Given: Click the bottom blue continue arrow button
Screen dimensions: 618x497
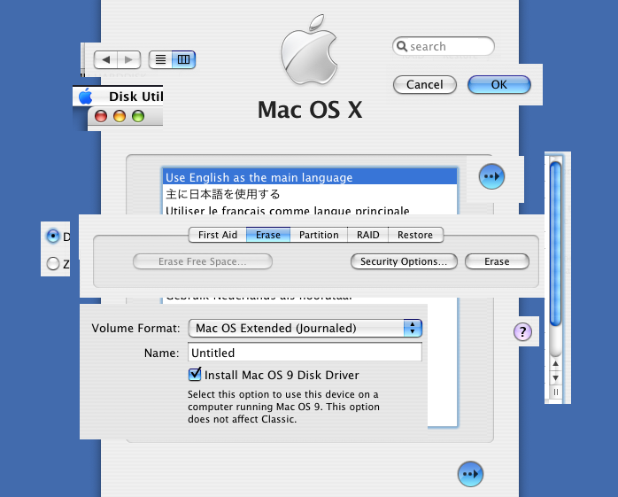Looking at the screenshot, I should click(x=470, y=474).
